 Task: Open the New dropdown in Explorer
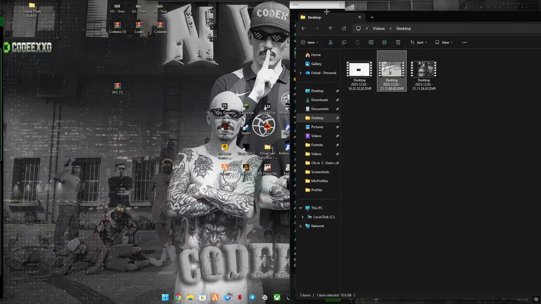309,42
